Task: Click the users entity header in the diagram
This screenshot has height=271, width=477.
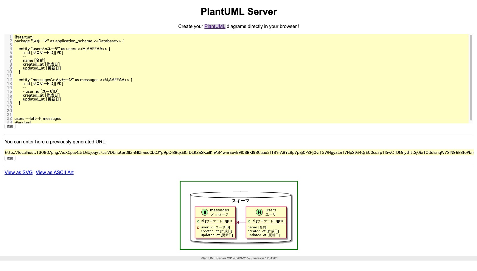Action: click(x=271, y=212)
